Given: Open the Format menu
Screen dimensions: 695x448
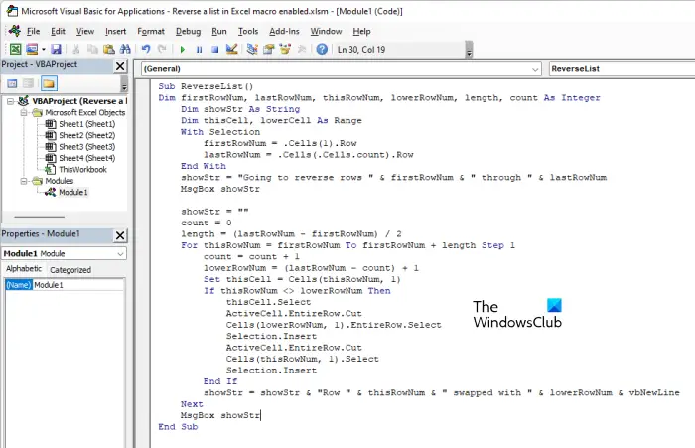Looking at the screenshot, I should [151, 31].
